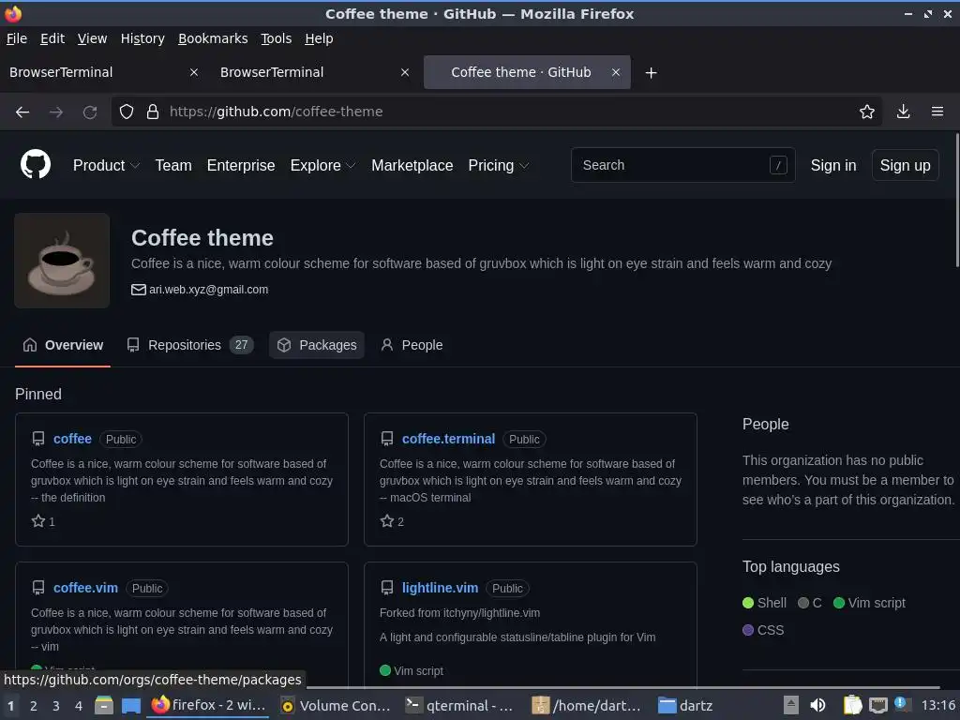Open the People tab

pyautogui.click(x=412, y=345)
